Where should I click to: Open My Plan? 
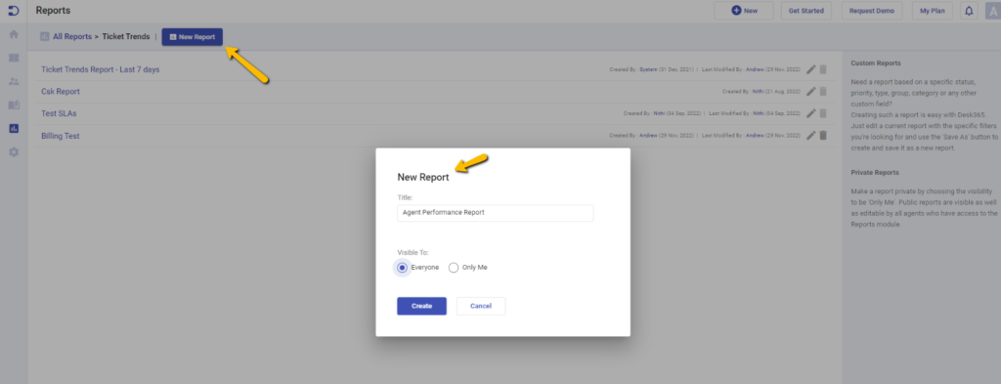932,11
